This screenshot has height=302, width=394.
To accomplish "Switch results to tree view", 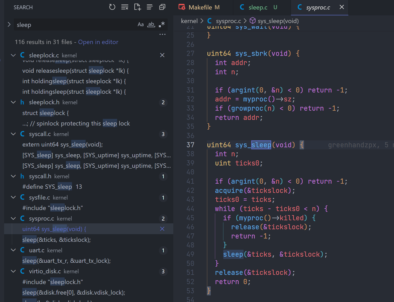I will click(x=150, y=7).
